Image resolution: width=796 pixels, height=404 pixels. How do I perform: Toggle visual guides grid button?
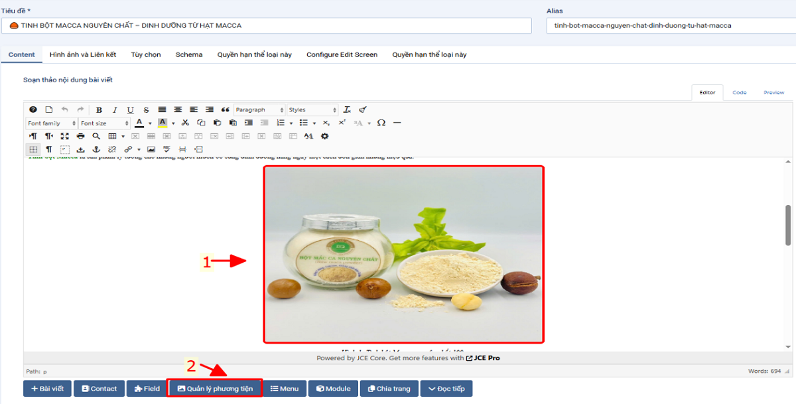33,150
